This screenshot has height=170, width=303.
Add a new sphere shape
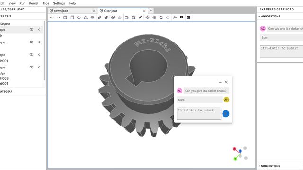tap(79, 17)
